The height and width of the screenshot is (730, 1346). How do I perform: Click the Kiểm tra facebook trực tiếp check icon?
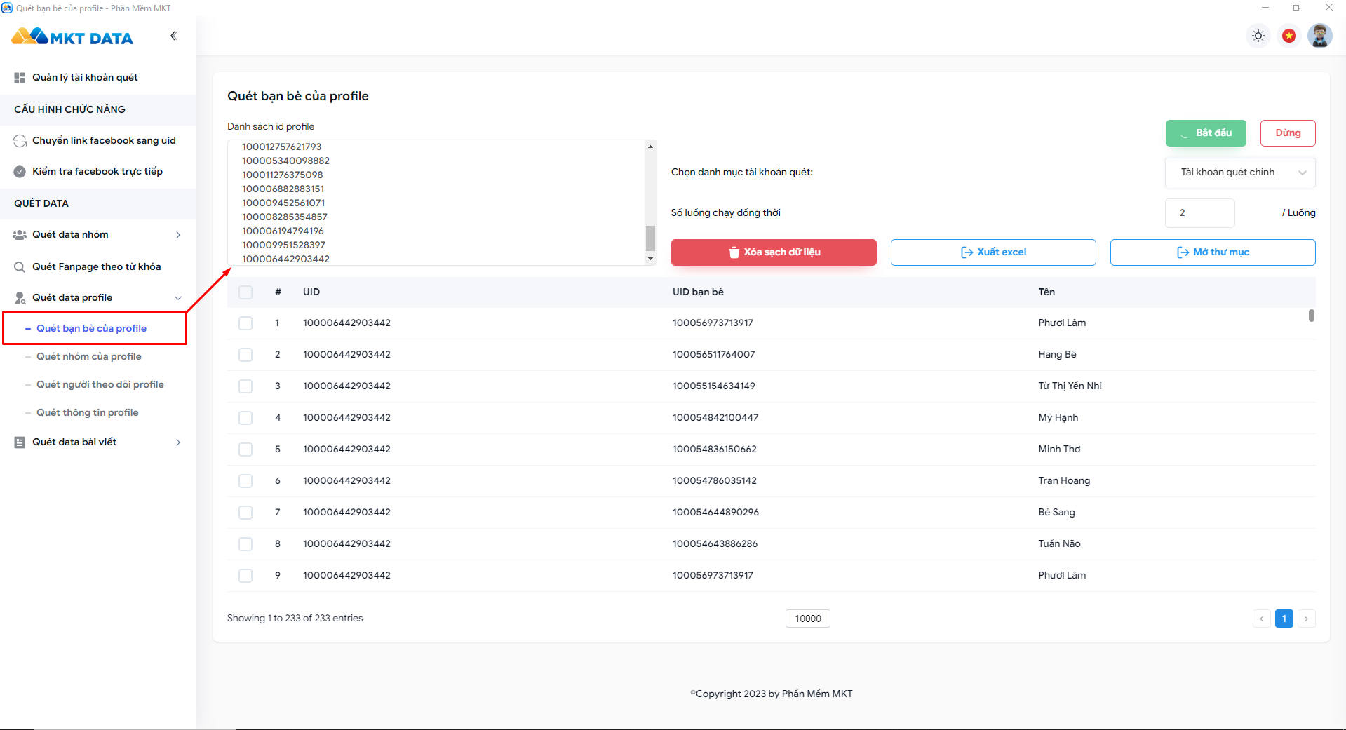pyautogui.click(x=20, y=172)
